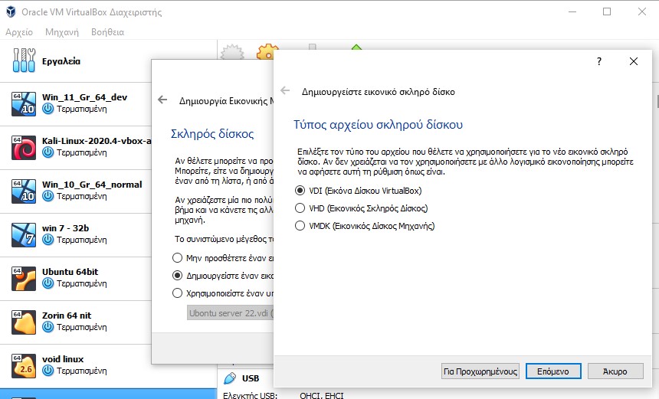Screen dimensions: 659x399
Task: Click the green arrow Start toolbar icon
Action: (356, 47)
